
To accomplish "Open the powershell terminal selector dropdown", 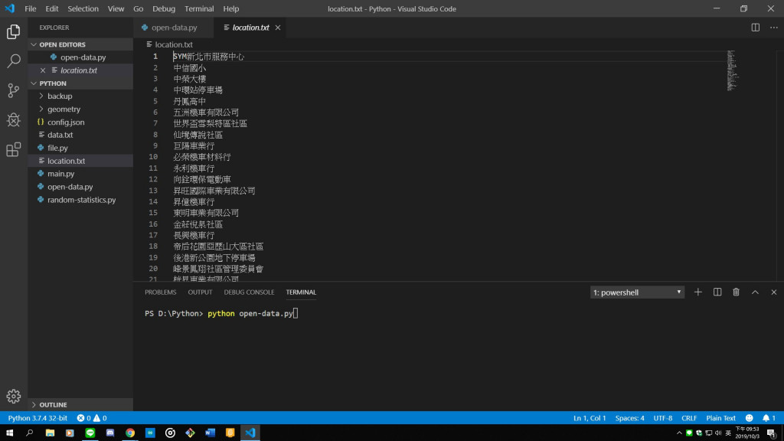I will pos(637,292).
